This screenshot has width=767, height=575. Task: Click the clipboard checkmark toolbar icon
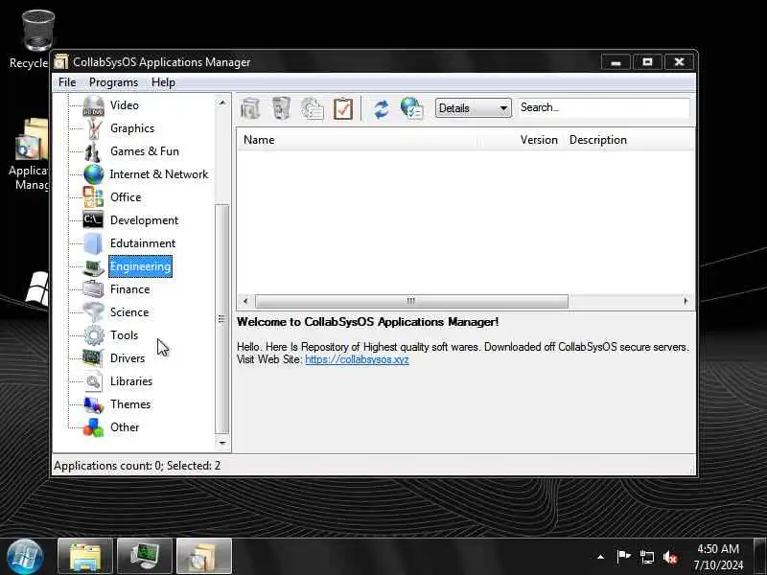pyautogui.click(x=343, y=108)
